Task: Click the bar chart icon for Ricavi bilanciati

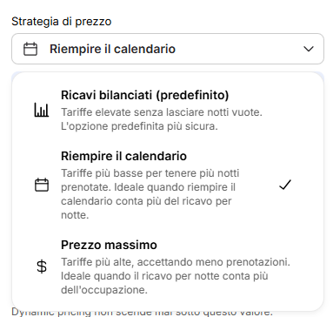Action: (42, 110)
